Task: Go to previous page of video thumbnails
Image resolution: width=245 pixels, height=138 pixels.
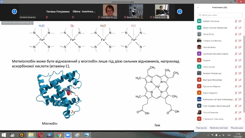Action: 14,12
